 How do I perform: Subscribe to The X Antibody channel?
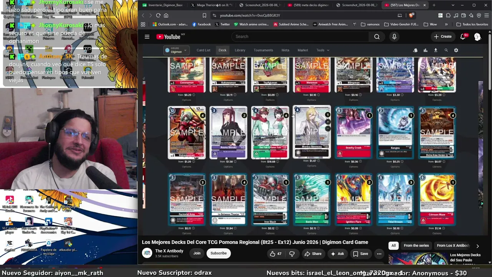click(x=218, y=254)
